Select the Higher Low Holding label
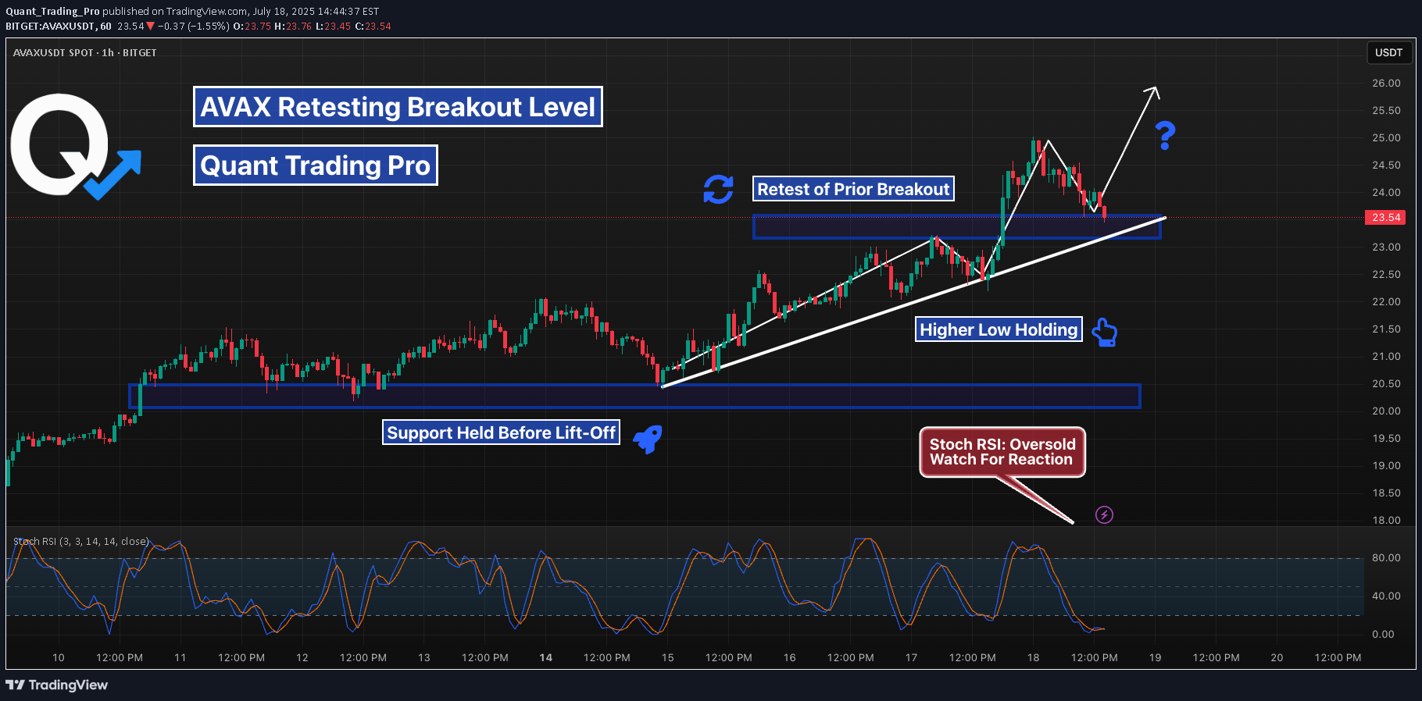Image resolution: width=1422 pixels, height=701 pixels. coord(999,329)
